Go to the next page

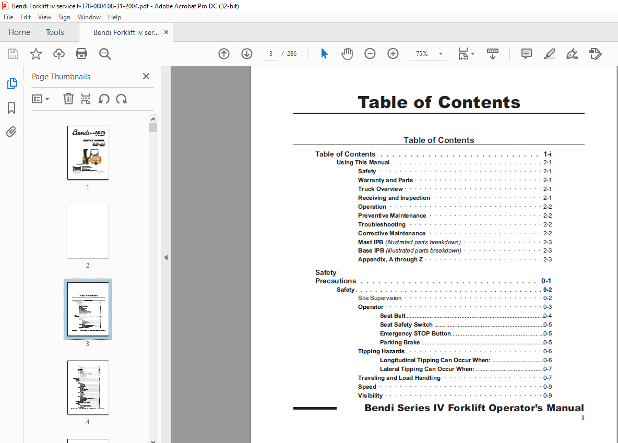[x=247, y=54]
